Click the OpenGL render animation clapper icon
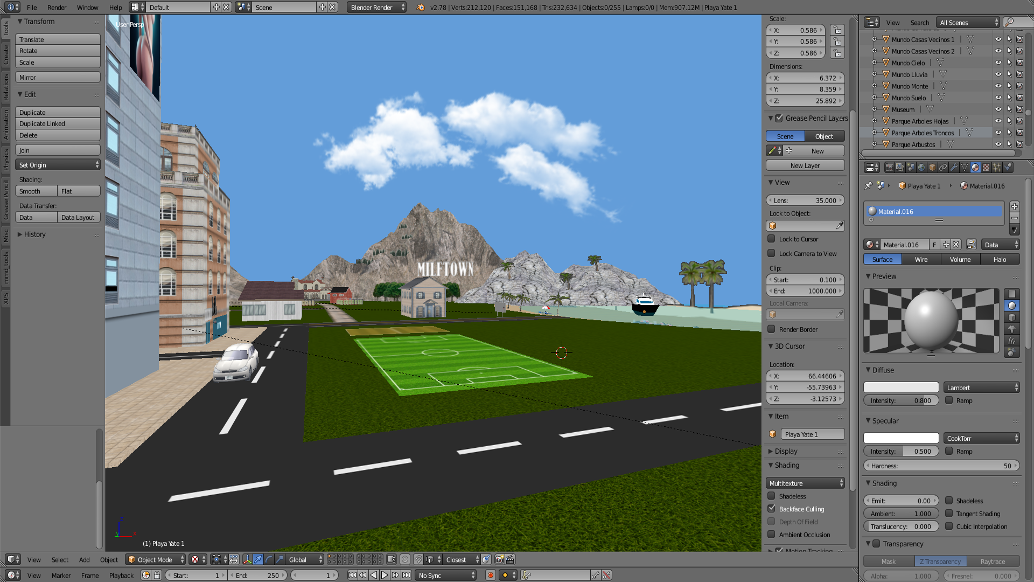Screen dimensions: 1034x582 click(x=510, y=560)
